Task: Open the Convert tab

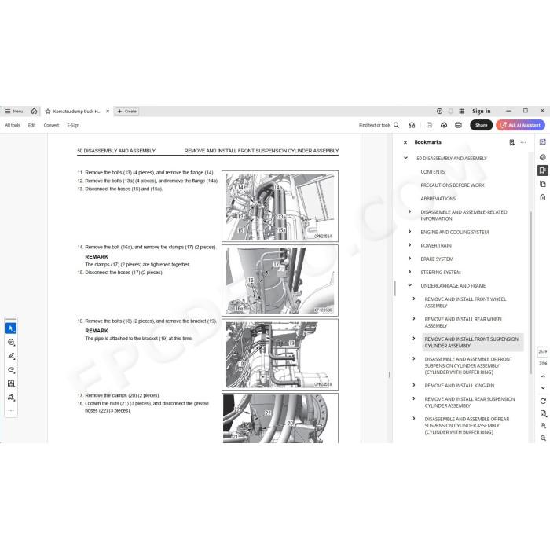Action: pos(51,125)
